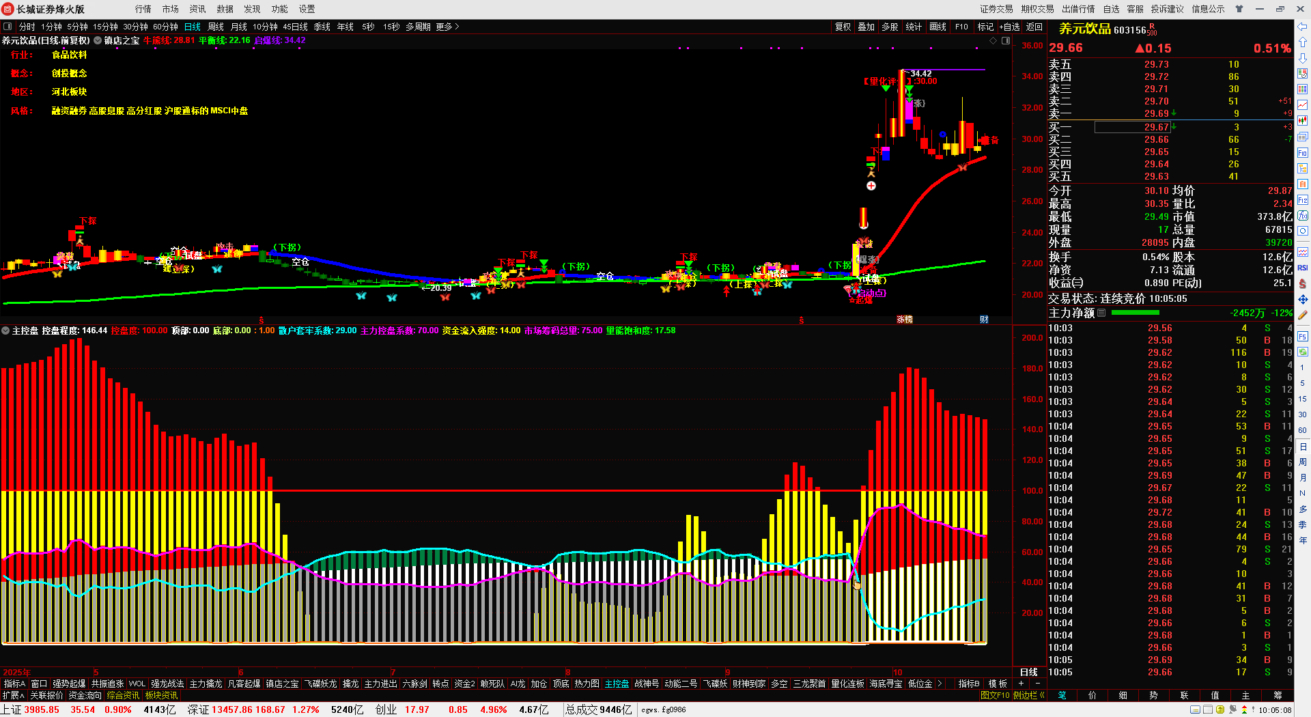Screen dimensions: 1311x717
Task: Click the plus zoom button below 日线
Action: (1021, 684)
